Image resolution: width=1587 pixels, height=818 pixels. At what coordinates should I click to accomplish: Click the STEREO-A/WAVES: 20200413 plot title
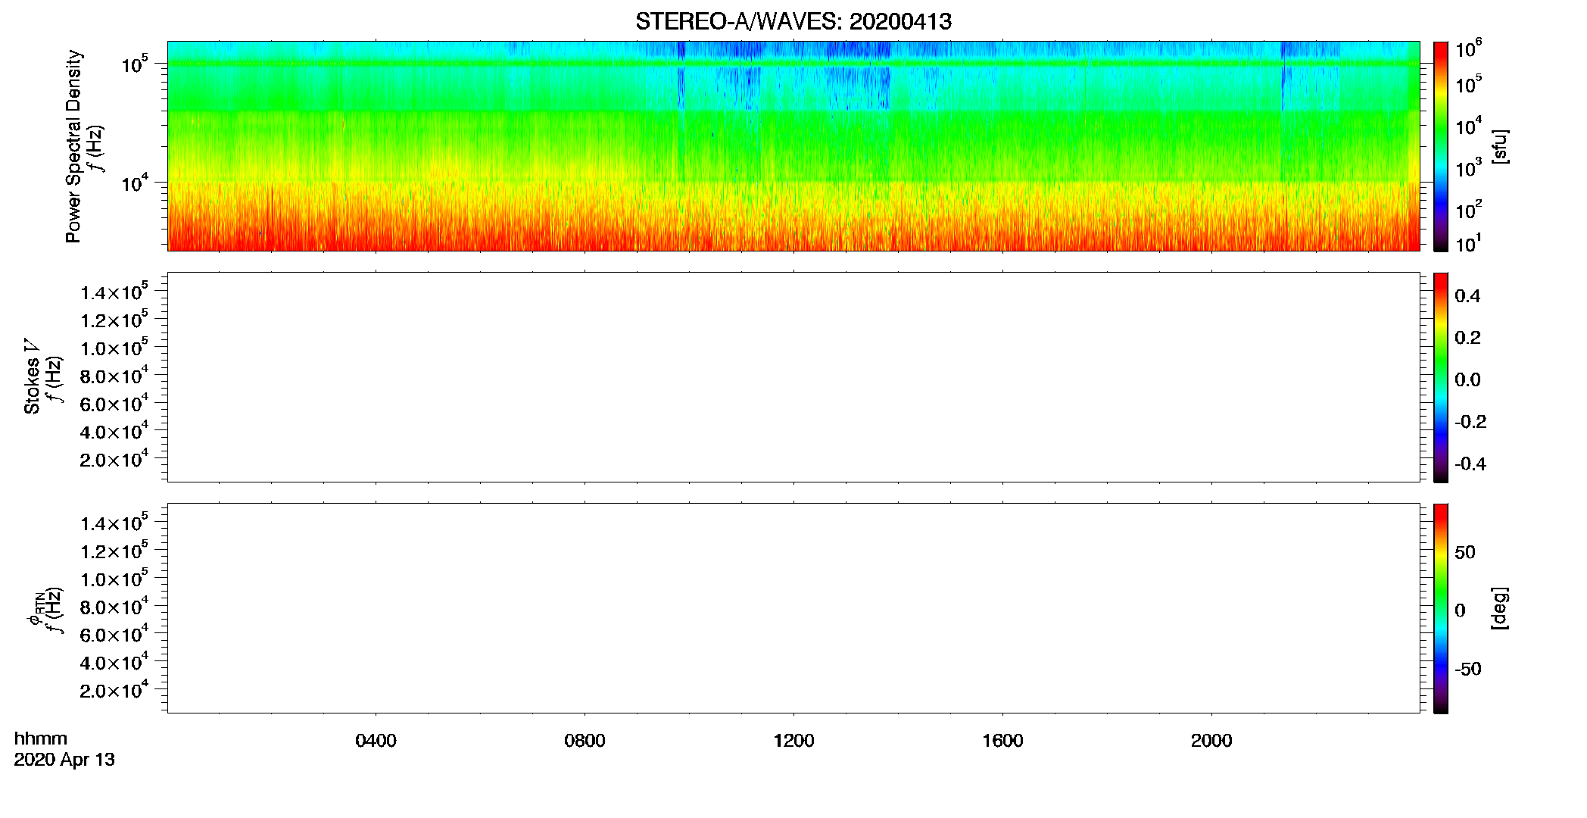click(793, 21)
